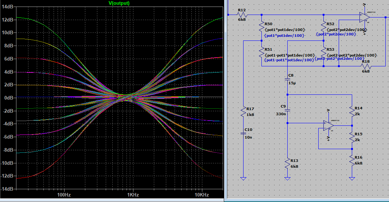Select the R51 resistor symbol
The width and height of the screenshot is (389, 202).
click(261, 53)
